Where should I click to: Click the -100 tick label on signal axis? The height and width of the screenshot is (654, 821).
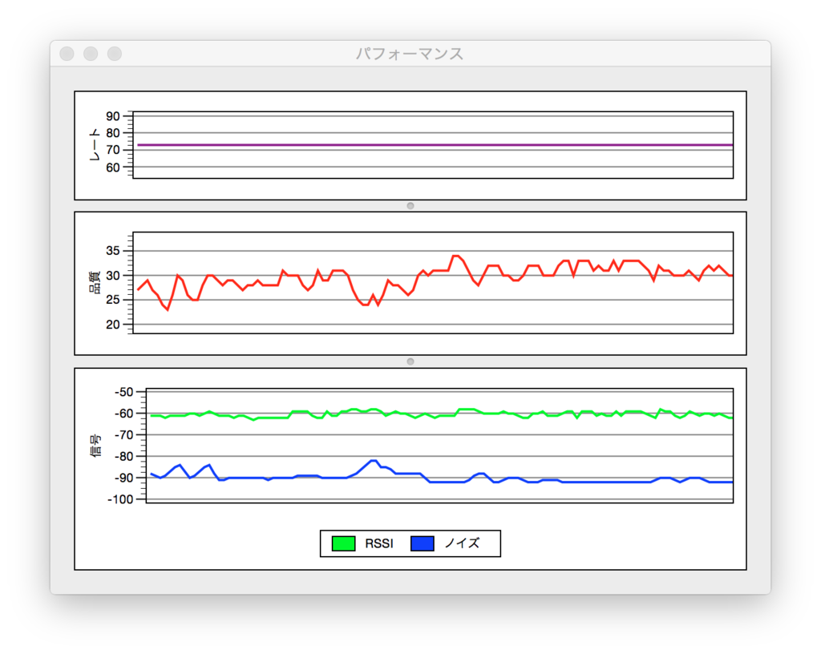[120, 499]
